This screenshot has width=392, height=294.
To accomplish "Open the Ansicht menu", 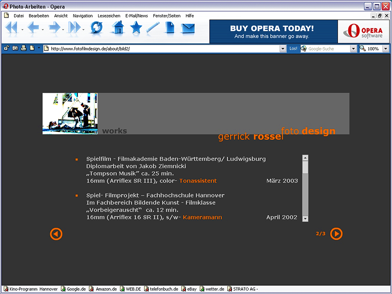I will click(x=61, y=16).
